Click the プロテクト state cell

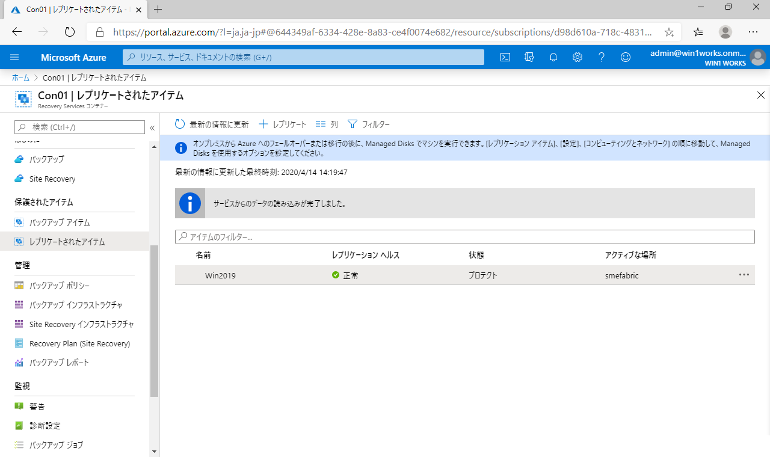[x=483, y=275]
